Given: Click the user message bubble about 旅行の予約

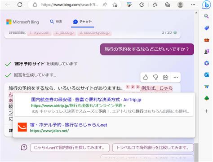Looking at the screenshot, I should pyautogui.click(x=147, y=49).
